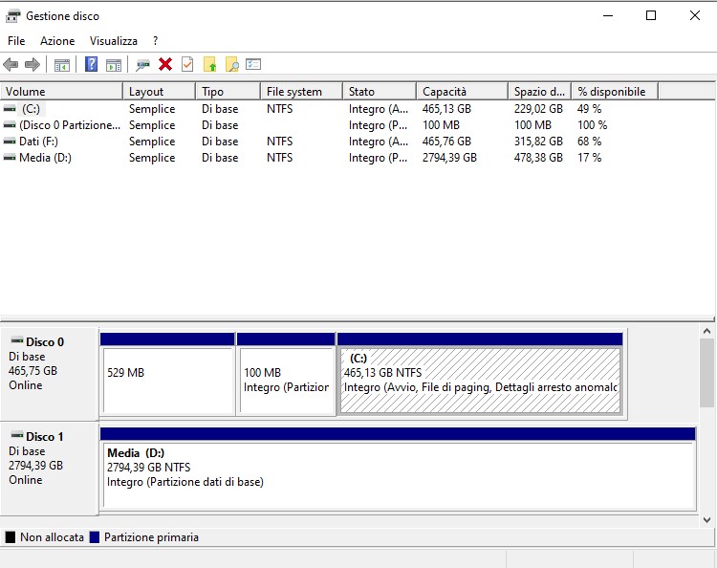Image resolution: width=717 pixels, height=568 pixels.
Task: Click the Gestione disco title bar icon
Action: (x=12, y=16)
